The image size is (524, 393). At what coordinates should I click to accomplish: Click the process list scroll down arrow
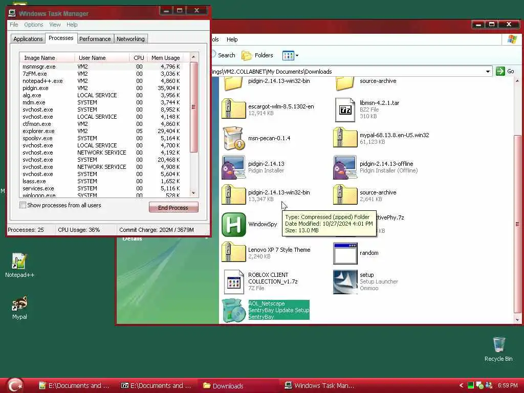click(193, 193)
